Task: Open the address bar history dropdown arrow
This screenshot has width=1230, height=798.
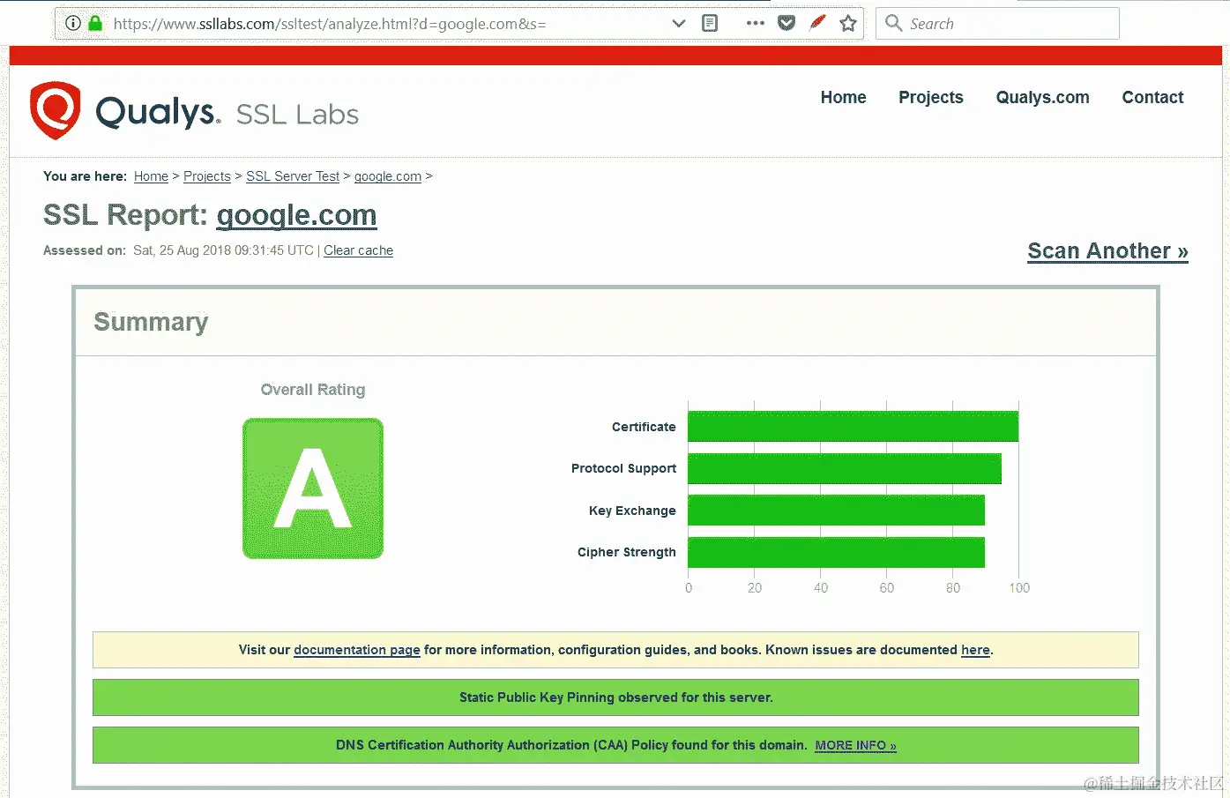Action: [x=678, y=24]
